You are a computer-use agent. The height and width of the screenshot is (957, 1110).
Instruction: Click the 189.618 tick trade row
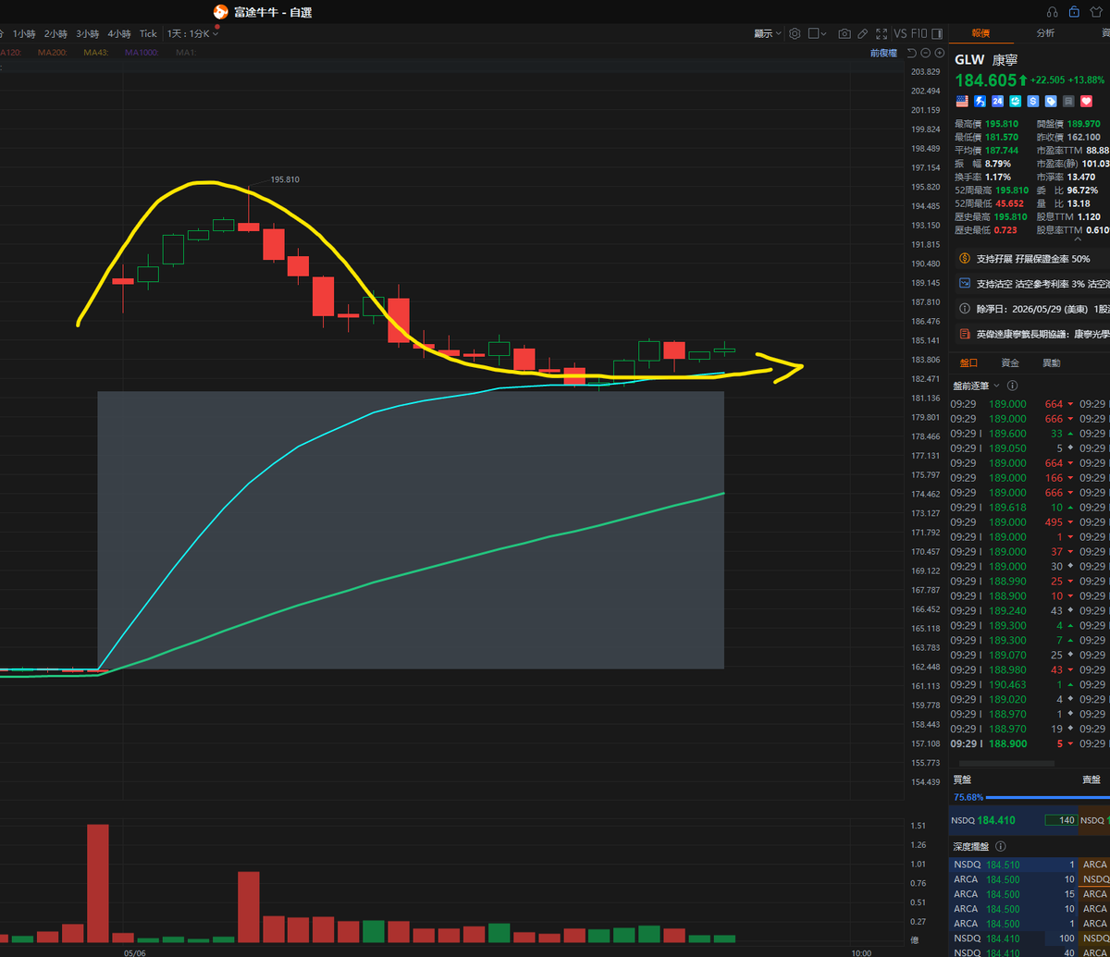tap(1015, 507)
